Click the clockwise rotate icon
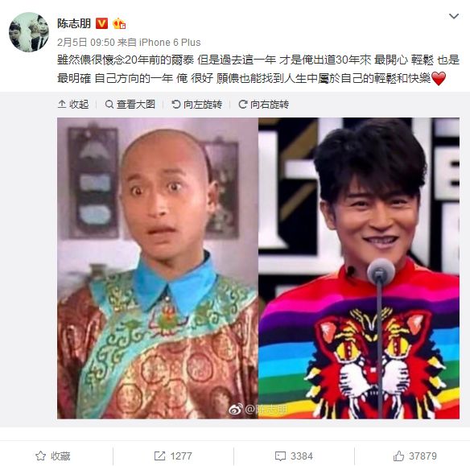Viewport: 470px width, 466px height. 243,105
